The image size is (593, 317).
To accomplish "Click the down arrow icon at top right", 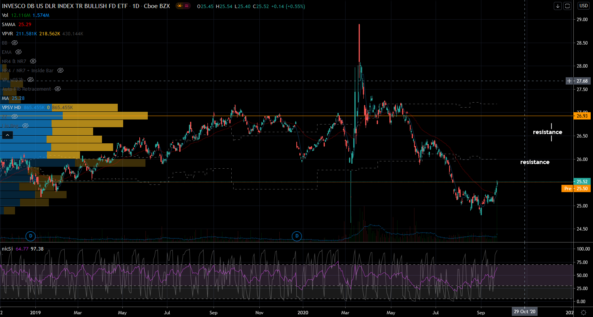I will [558, 6].
